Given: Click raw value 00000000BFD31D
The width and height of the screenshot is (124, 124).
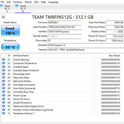Looking at the screenshot, I should pos(111,77).
